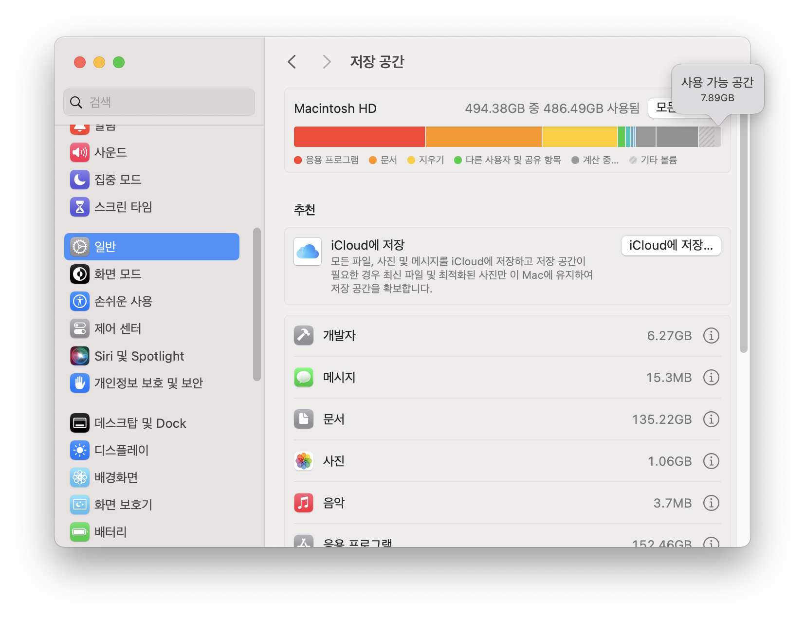Go forward with the right chevron
Image resolution: width=805 pixels, height=619 pixels.
point(327,62)
